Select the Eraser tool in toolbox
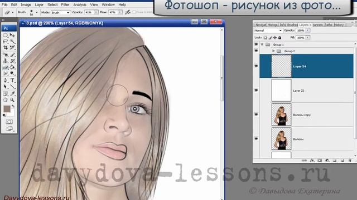This screenshot has height=200, width=357. pos(6,67)
